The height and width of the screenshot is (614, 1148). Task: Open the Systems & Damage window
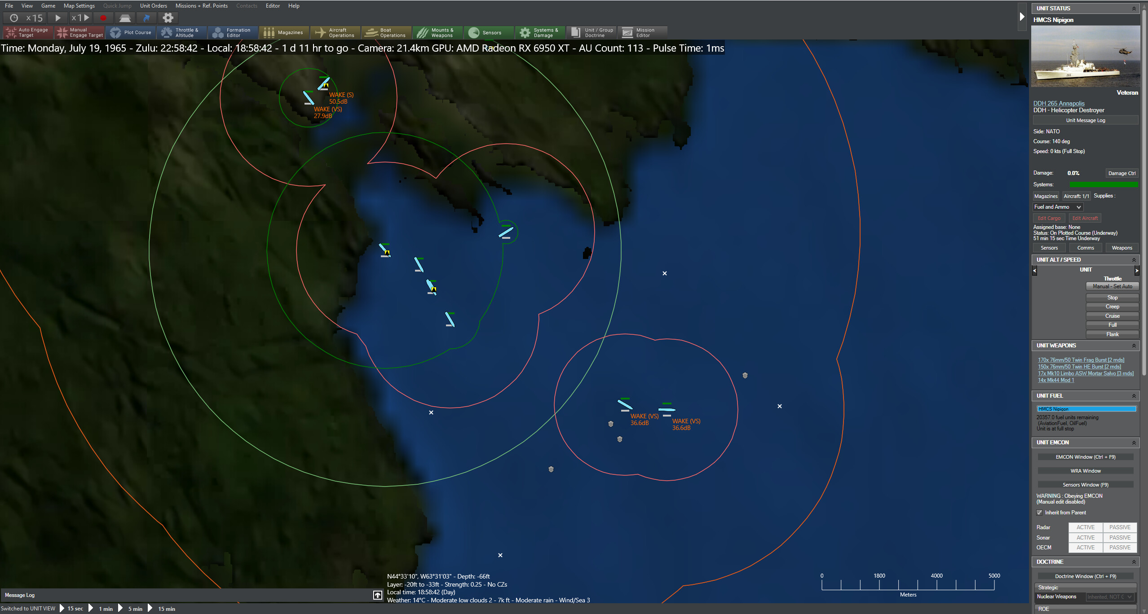pos(540,32)
